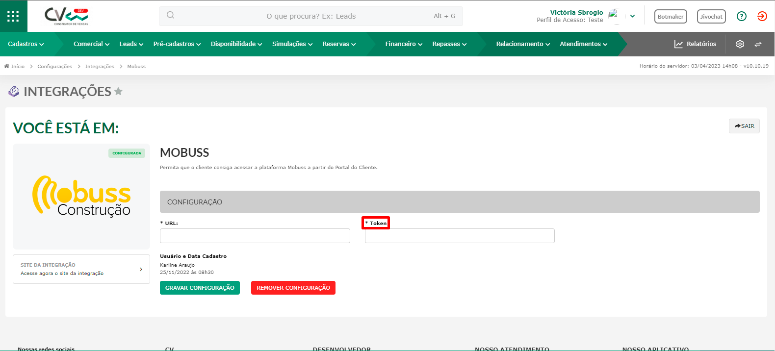Viewport: 775px width, 351px height.
Task: Click the "VOCÊ ESTÁ EM:" heading
Action: point(66,128)
